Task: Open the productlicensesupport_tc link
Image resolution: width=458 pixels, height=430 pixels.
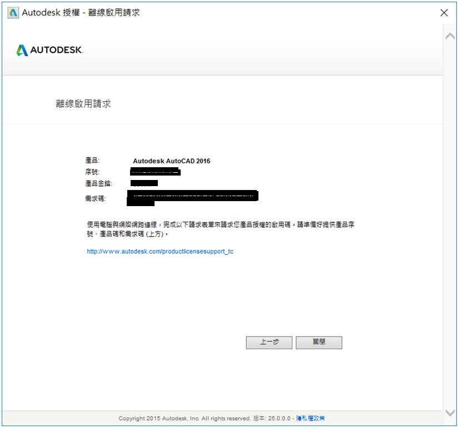Action: pos(160,251)
